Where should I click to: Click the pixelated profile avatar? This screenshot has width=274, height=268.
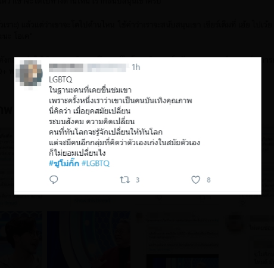tap(30, 74)
